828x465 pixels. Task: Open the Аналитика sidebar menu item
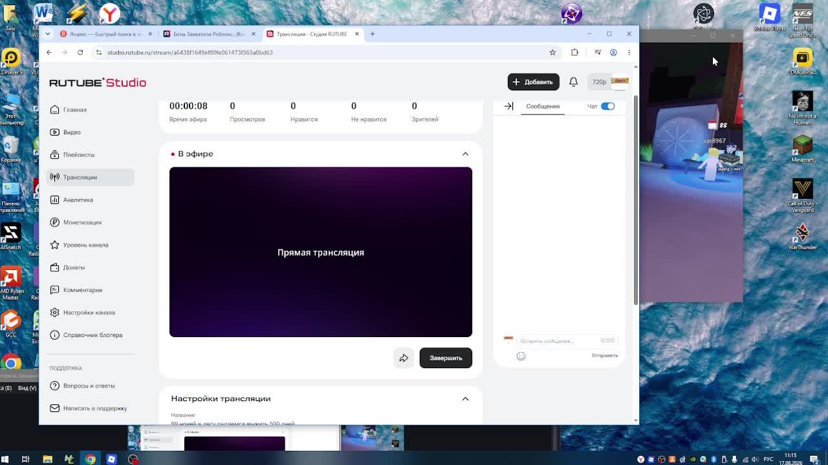point(91,200)
